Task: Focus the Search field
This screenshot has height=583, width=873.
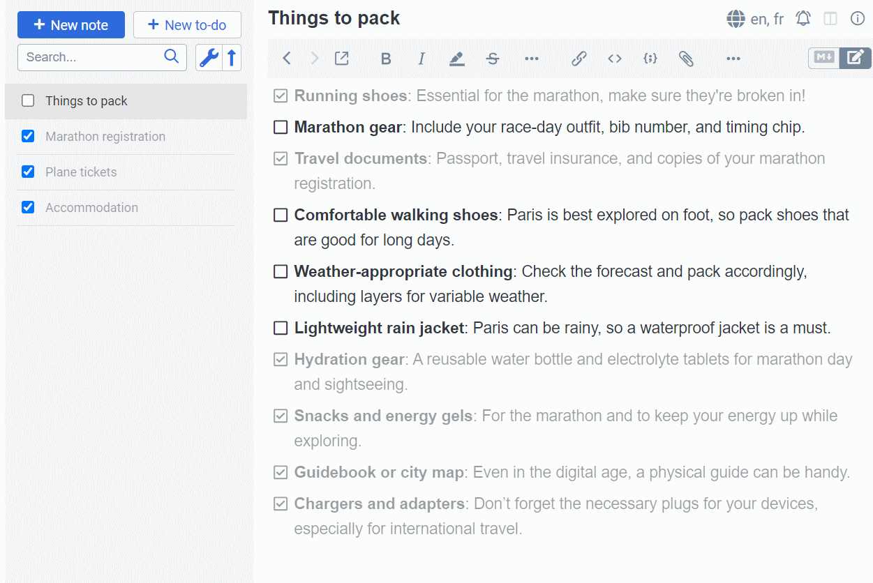Action: 102,57
